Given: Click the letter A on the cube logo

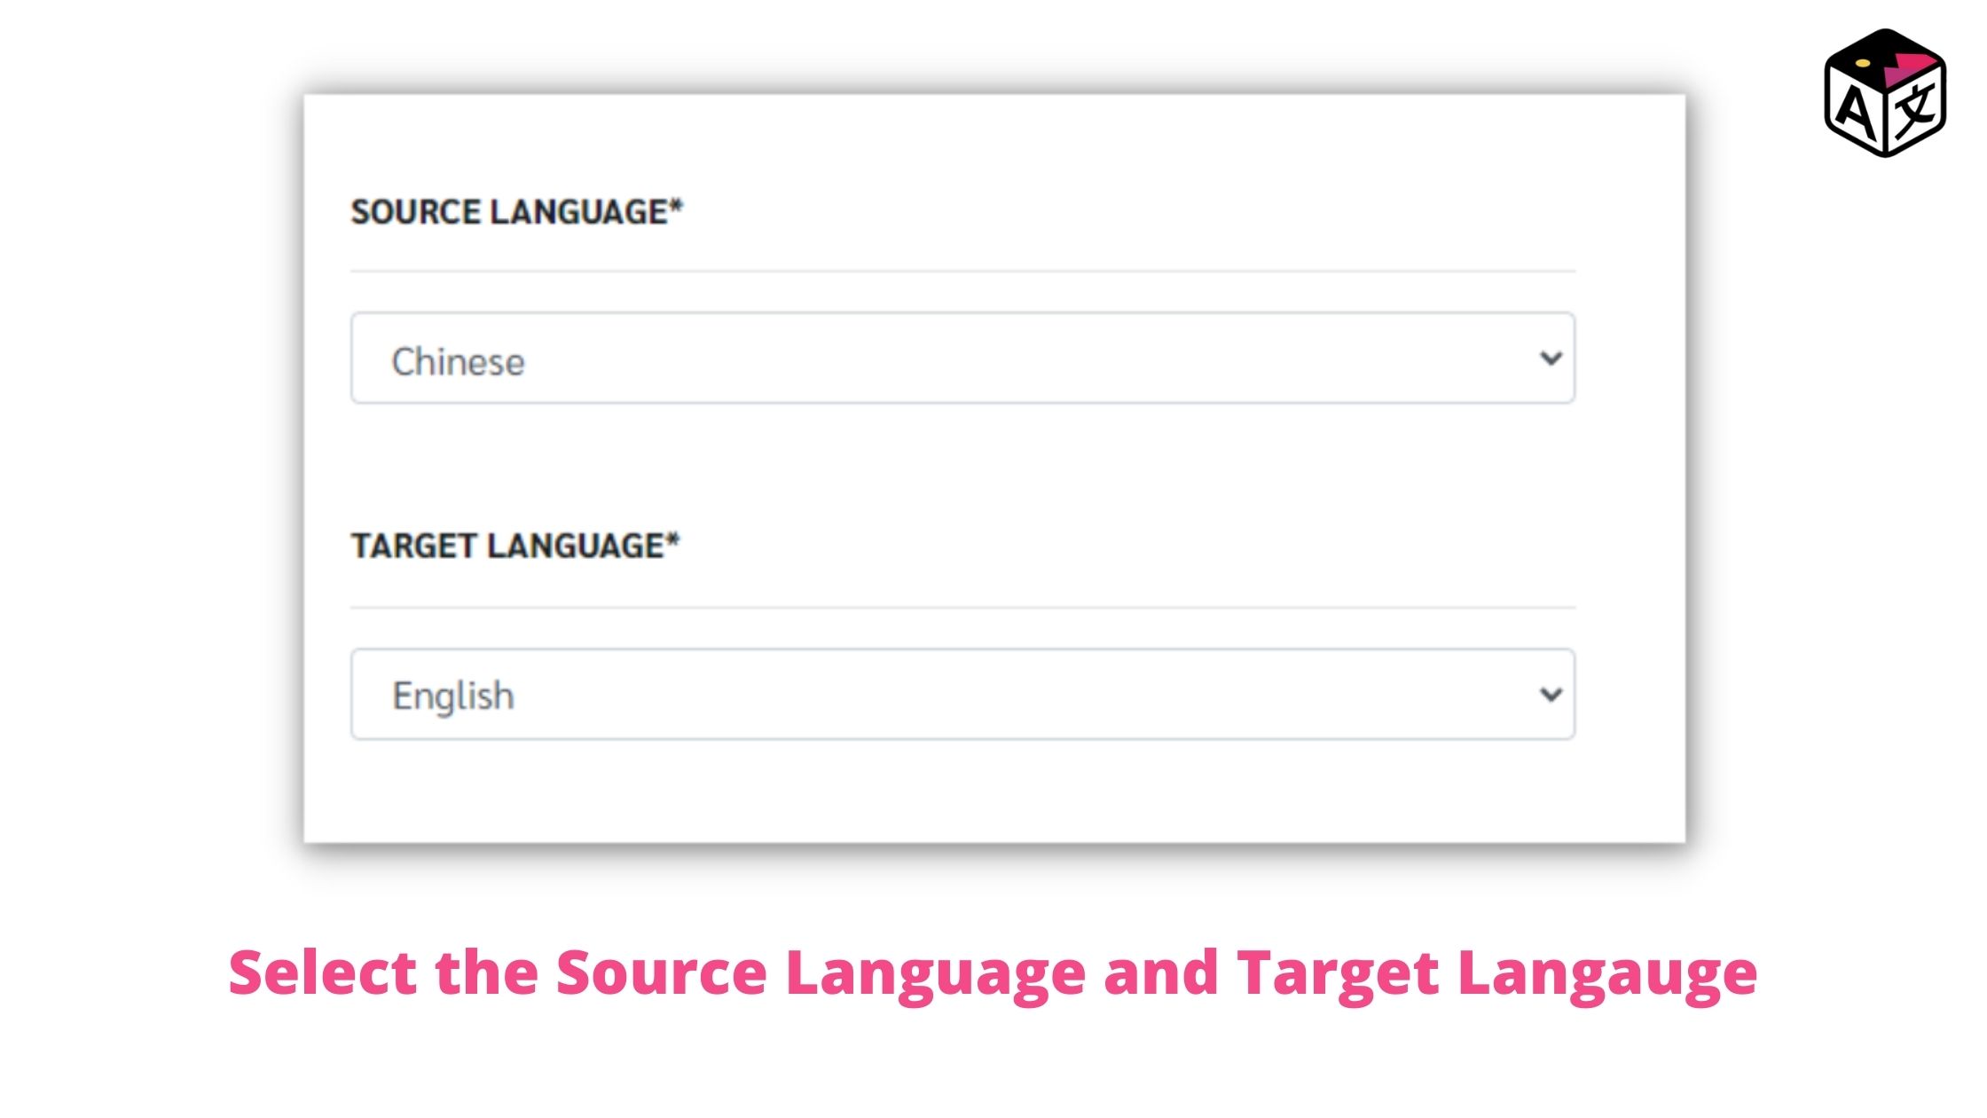Looking at the screenshot, I should tap(1855, 111).
